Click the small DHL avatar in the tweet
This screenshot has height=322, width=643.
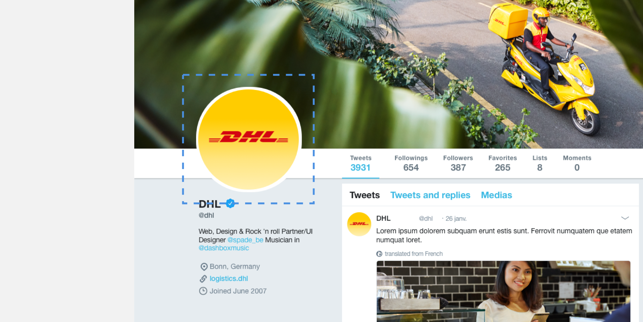click(x=359, y=224)
